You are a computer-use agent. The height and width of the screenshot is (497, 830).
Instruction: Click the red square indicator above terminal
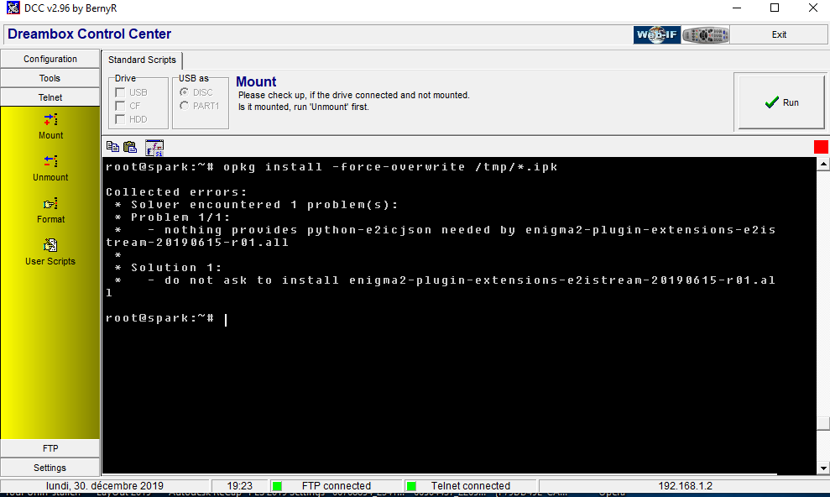(821, 147)
